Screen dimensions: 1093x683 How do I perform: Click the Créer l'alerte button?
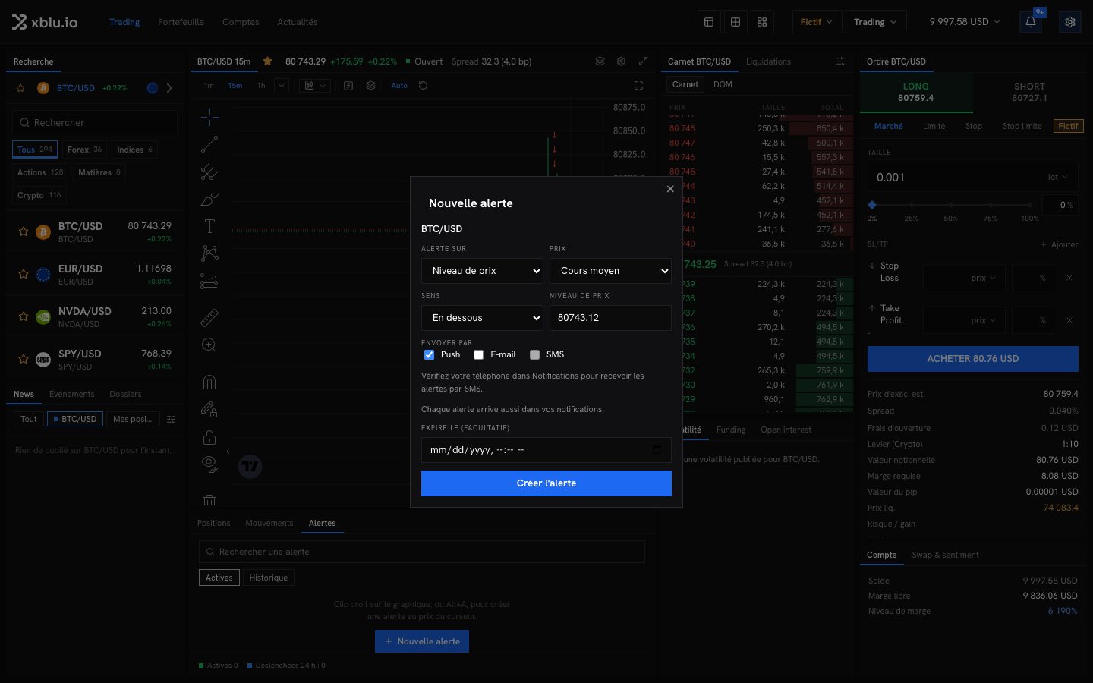546,483
